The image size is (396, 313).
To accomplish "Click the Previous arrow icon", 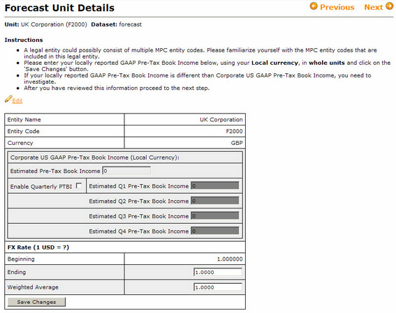I will coord(314,6).
